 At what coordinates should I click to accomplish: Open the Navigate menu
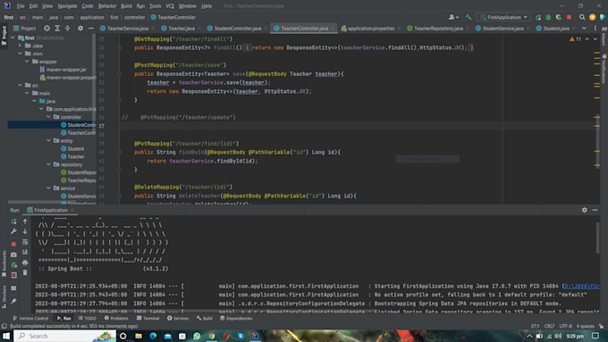click(x=67, y=6)
